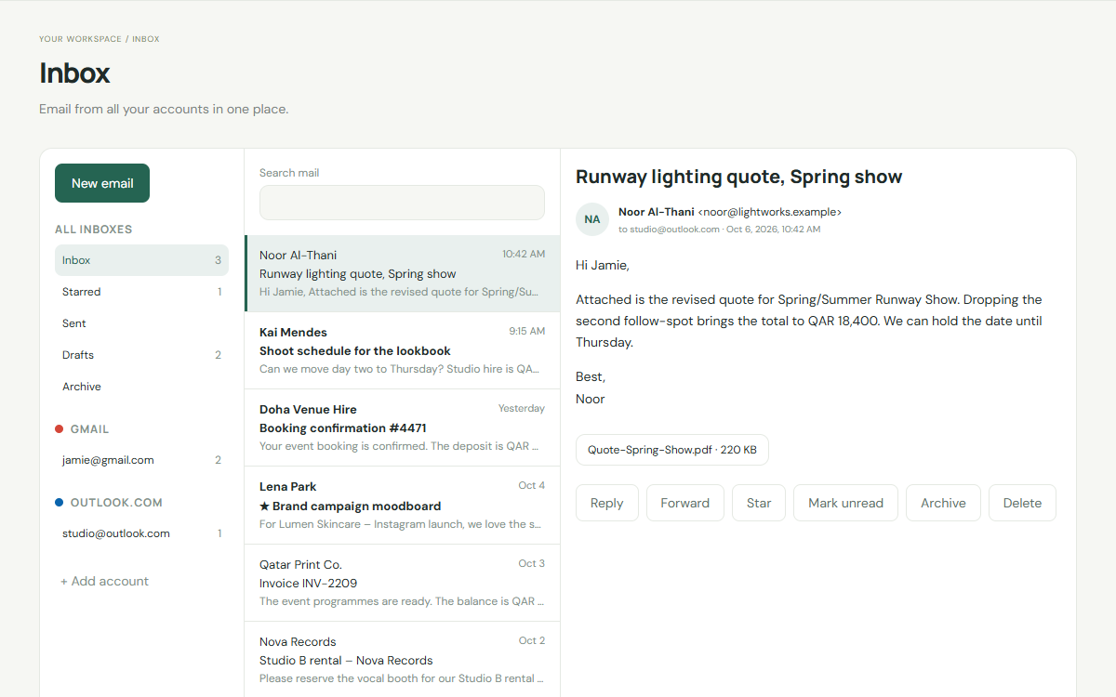Click the New email button
Screen dimensions: 1116x697
click(102, 183)
